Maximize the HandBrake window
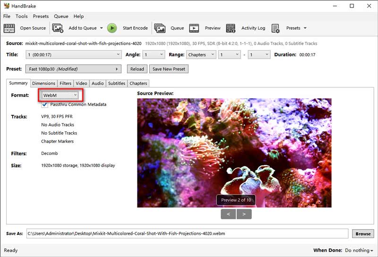 click(352, 6)
